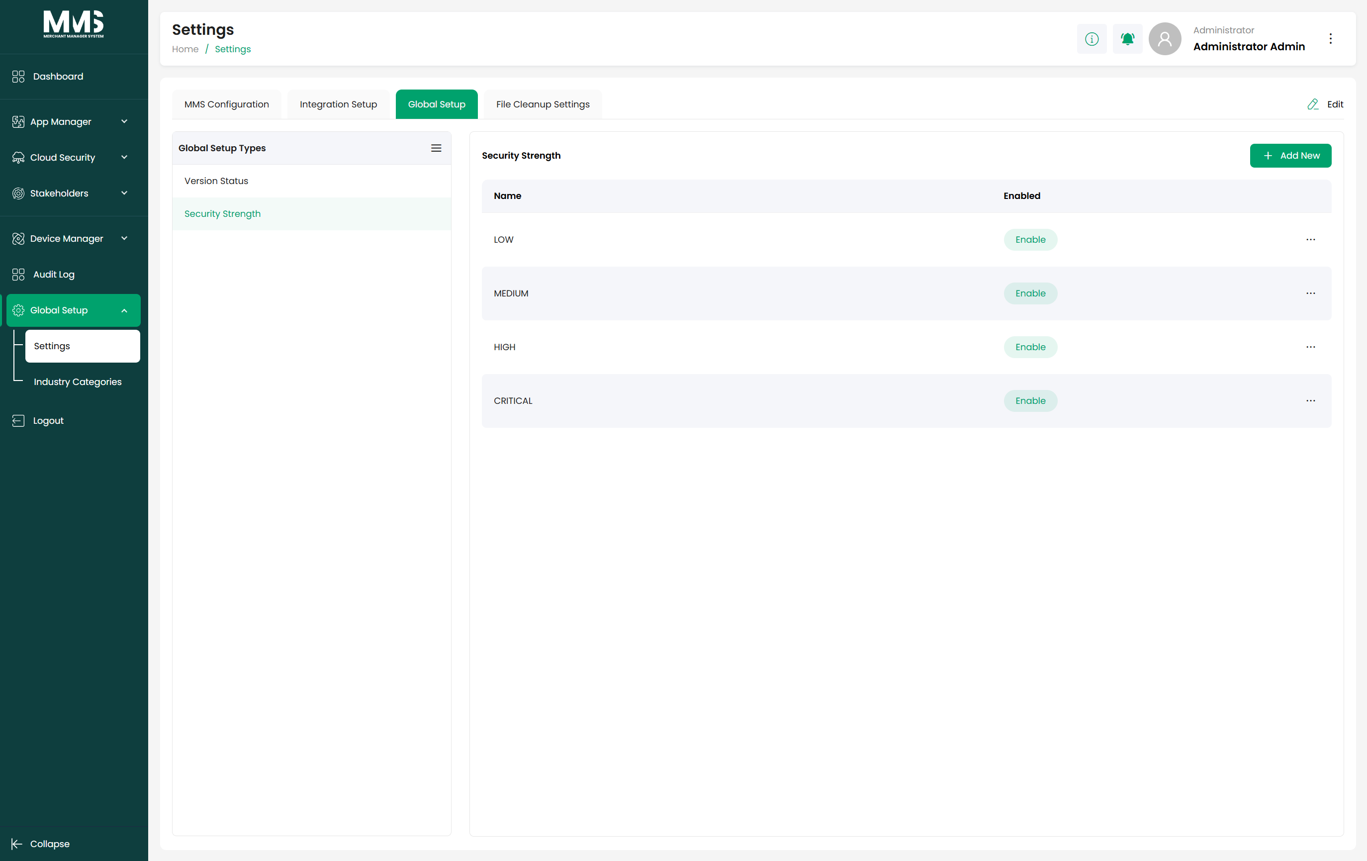Image resolution: width=1367 pixels, height=861 pixels.
Task: Click the Logout text
Action: pos(48,420)
